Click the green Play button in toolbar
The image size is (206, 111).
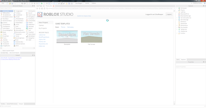click(42, 3)
